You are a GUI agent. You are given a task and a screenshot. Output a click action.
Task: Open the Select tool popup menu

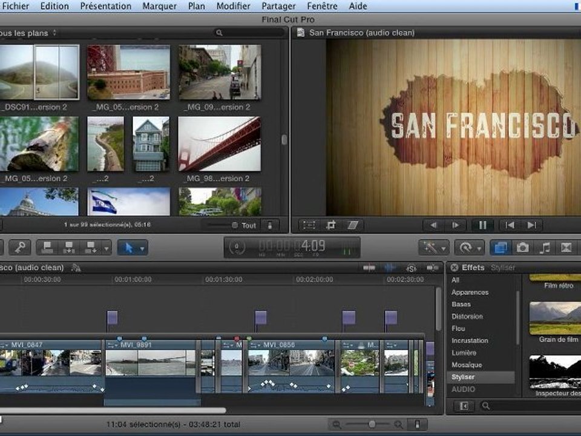133,248
